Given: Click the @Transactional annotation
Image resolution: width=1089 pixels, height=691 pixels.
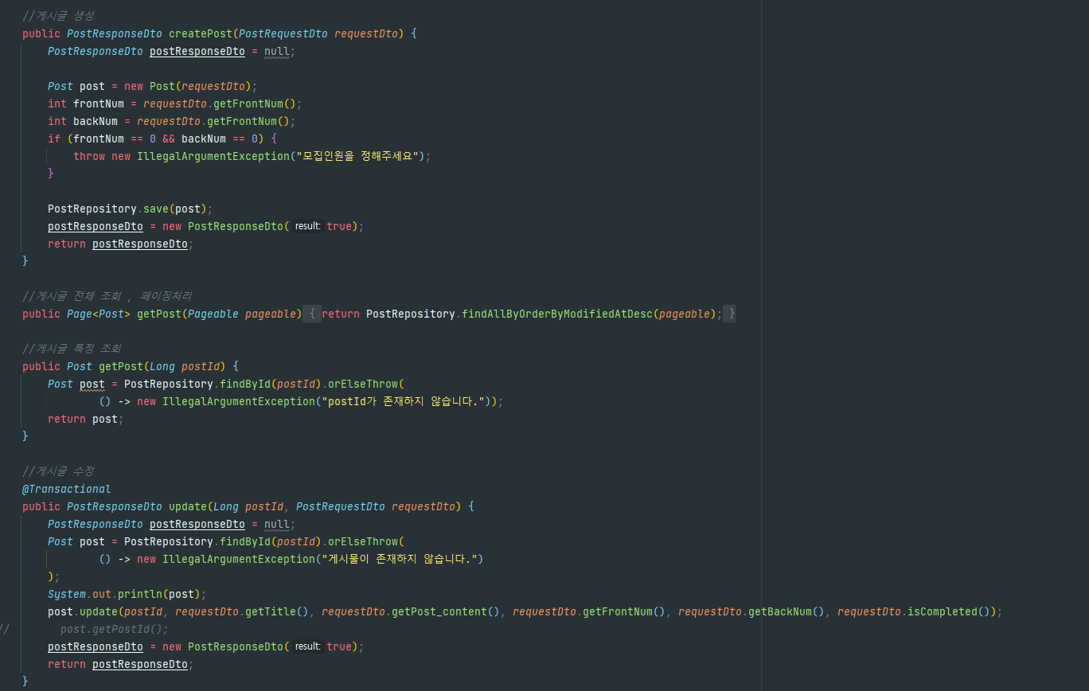Looking at the screenshot, I should click(67, 489).
